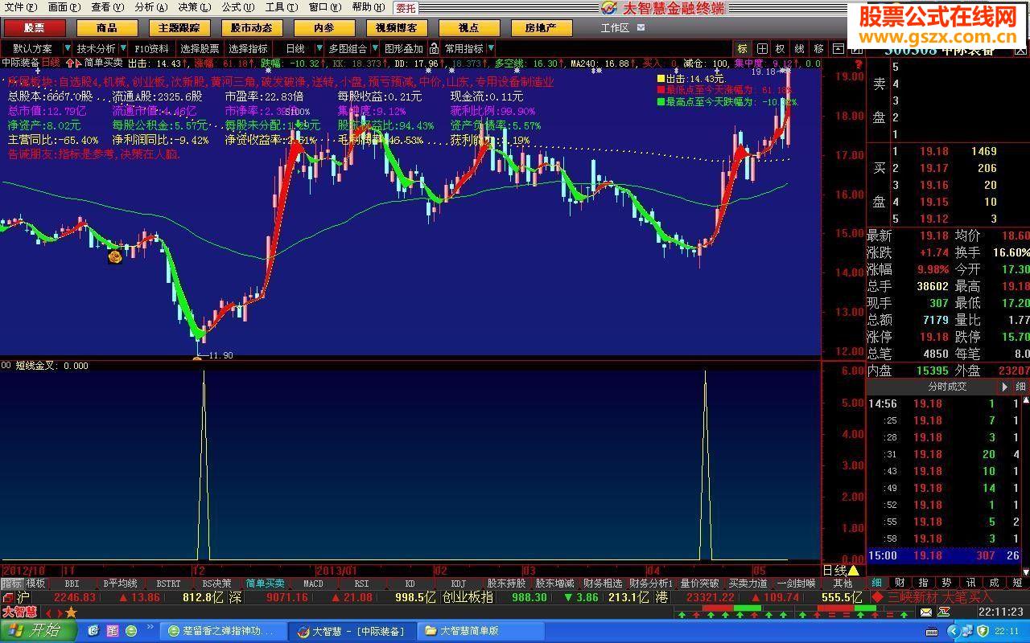Click the scroll-up arrow of the tick list
Screen dimensions: 1030x643
tap(1025, 401)
